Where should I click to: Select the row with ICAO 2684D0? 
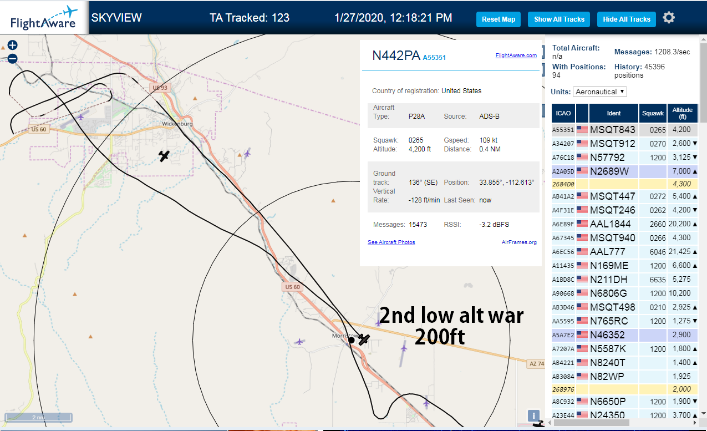pyautogui.click(x=625, y=184)
